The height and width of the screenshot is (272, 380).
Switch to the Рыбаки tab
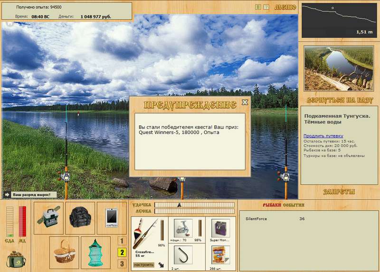(x=272, y=205)
